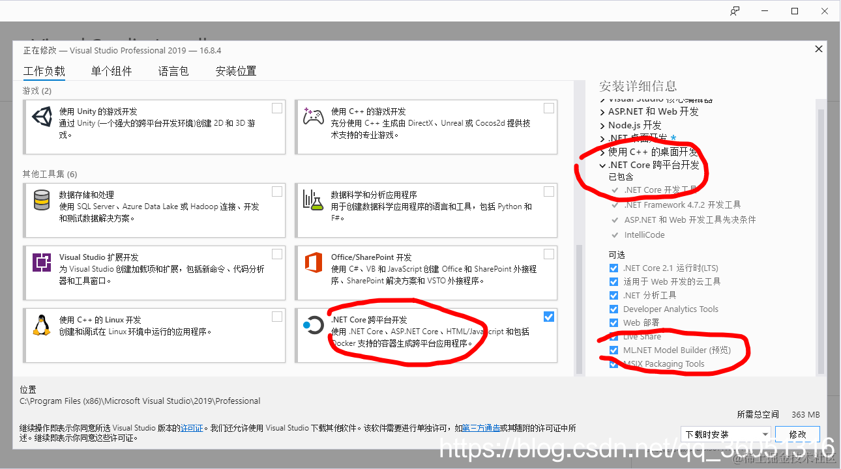Click the C++ game development controller icon
Viewport: 841px width, 469px height.
314,117
